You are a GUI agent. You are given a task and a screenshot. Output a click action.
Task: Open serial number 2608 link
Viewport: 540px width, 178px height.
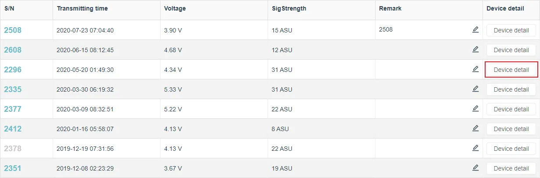pos(13,50)
